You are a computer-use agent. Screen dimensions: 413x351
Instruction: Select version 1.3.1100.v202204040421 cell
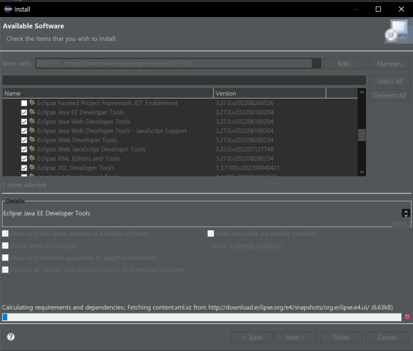(x=247, y=168)
